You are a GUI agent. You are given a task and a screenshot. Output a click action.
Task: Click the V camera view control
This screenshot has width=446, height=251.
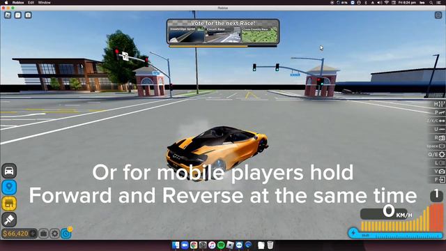(x=440, y=172)
